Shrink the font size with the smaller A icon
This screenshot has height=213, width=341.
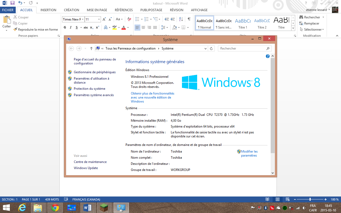(x=110, y=19)
